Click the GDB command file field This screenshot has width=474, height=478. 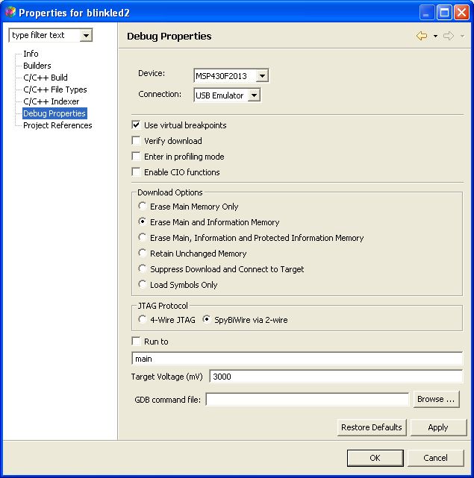pyautogui.click(x=308, y=400)
